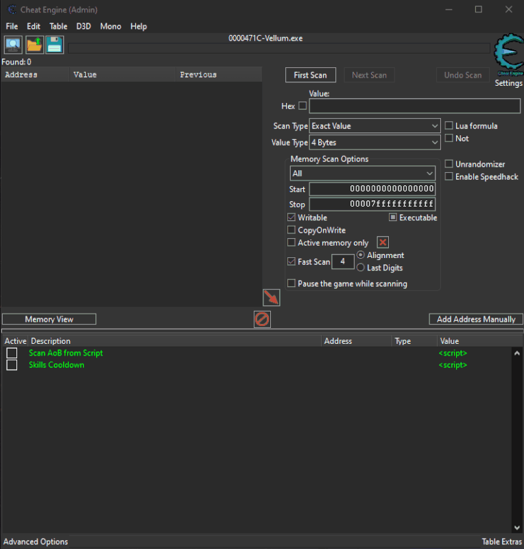This screenshot has width=524, height=549.
Task: Click the scan progress bar
Action: (279, 49)
